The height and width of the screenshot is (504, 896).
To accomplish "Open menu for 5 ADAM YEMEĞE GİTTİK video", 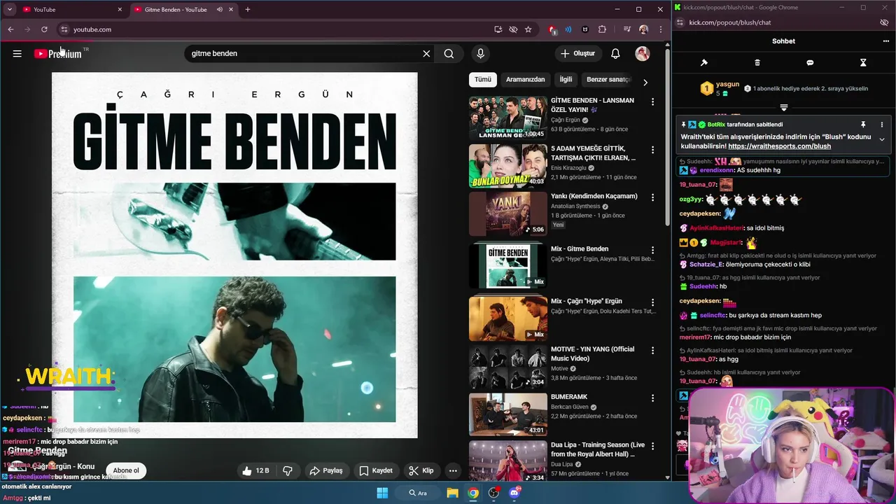I will (x=652, y=150).
